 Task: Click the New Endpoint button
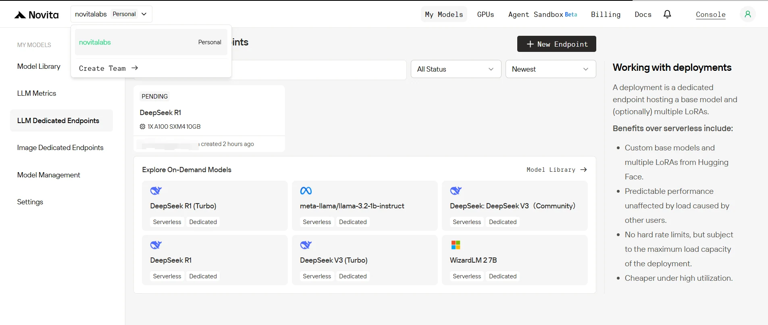556,44
